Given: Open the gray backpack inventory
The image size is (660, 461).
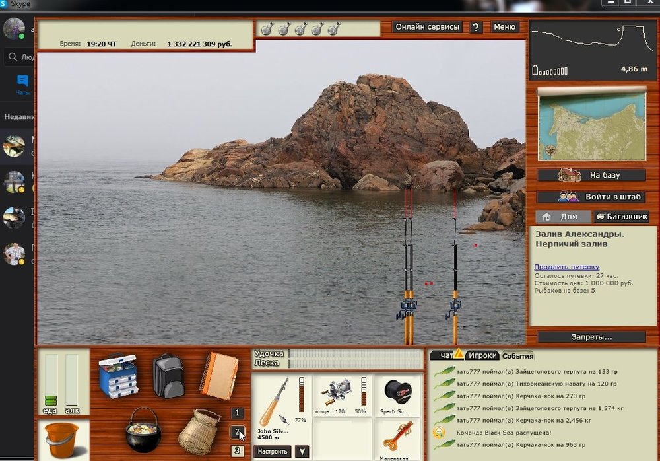Looking at the screenshot, I should point(168,375).
